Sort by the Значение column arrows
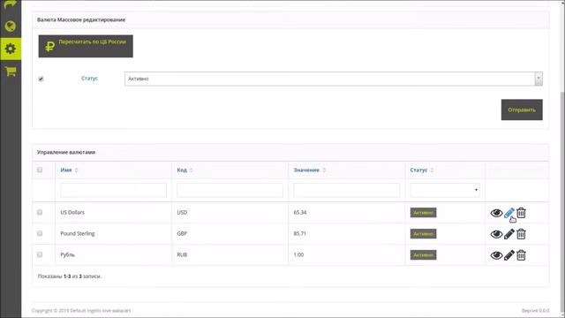 click(324, 170)
